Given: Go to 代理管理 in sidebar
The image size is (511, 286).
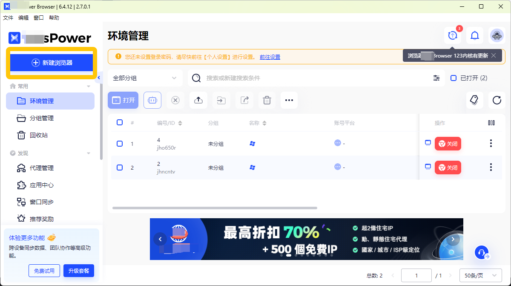Looking at the screenshot, I should 42,168.
